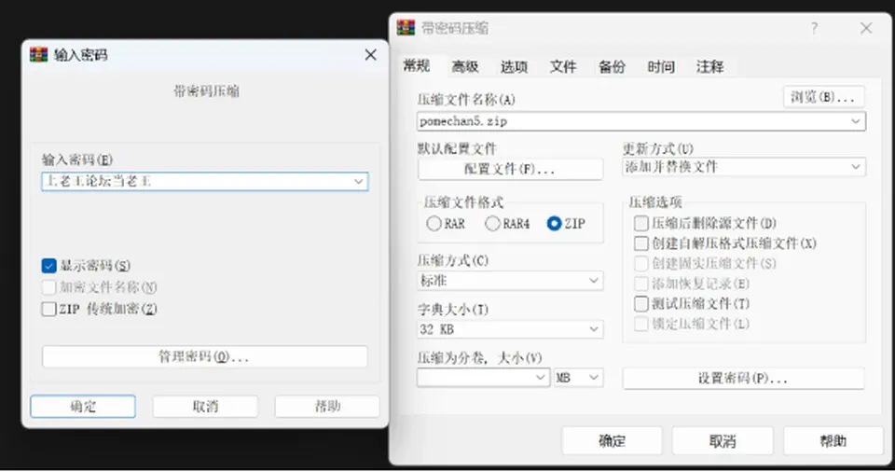Viewport: 895px width, 472px height.
Task: Switch to the 选项 tab
Action: [x=514, y=67]
